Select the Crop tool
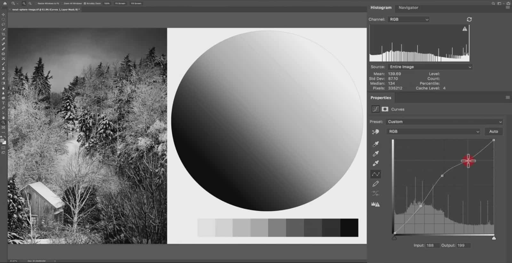512x263 pixels. pyautogui.click(x=4, y=34)
